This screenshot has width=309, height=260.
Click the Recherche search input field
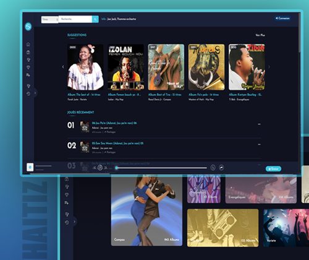[75, 19]
